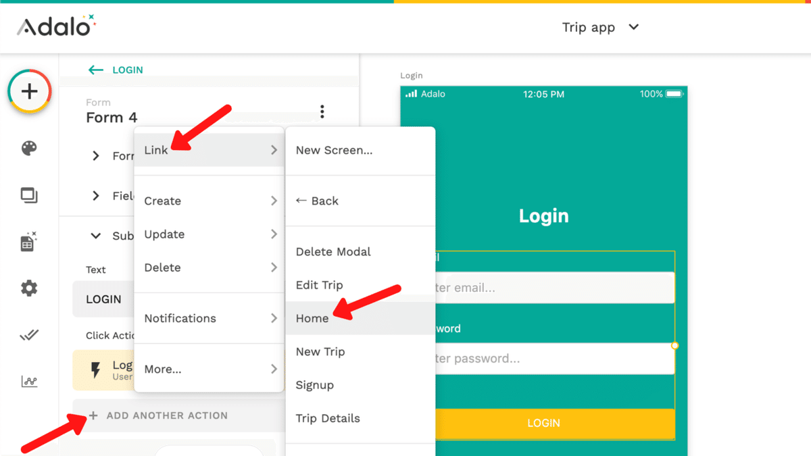Select Delete in the action menu

click(x=209, y=268)
